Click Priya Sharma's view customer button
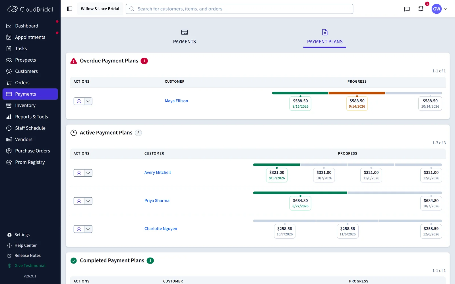The image size is (455, 284). [x=79, y=201]
